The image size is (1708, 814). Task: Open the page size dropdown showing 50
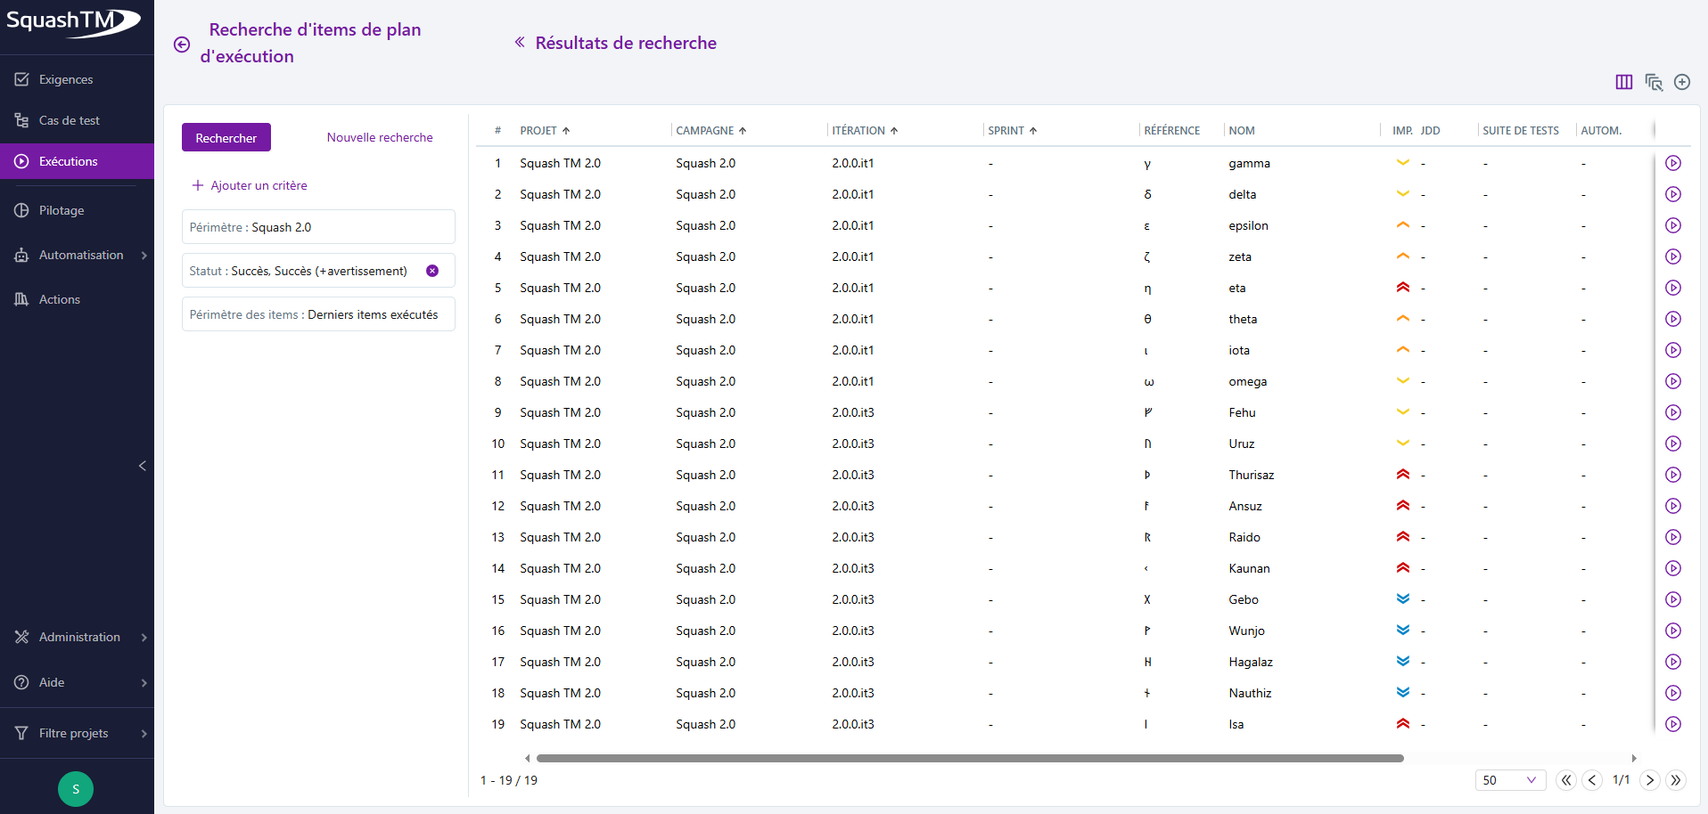1511,780
